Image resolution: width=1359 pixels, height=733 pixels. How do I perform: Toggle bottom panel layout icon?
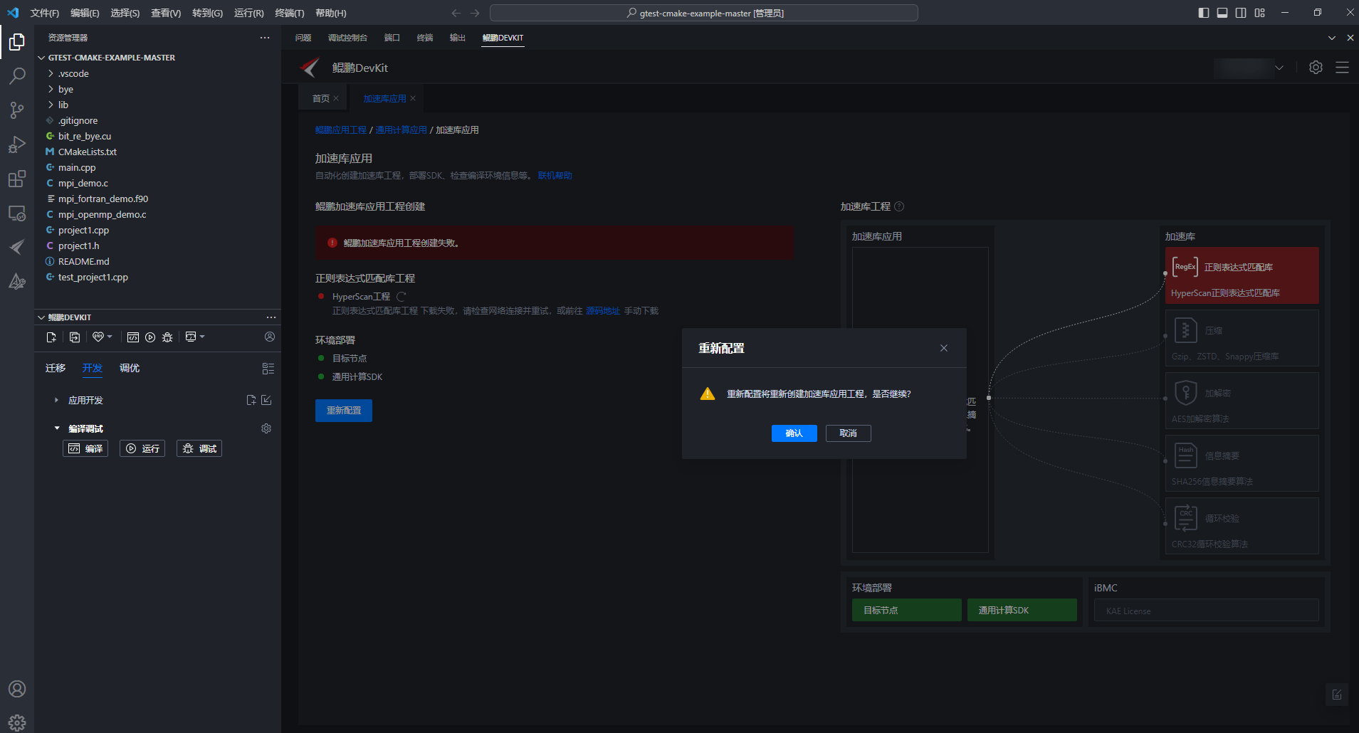[x=1222, y=13]
